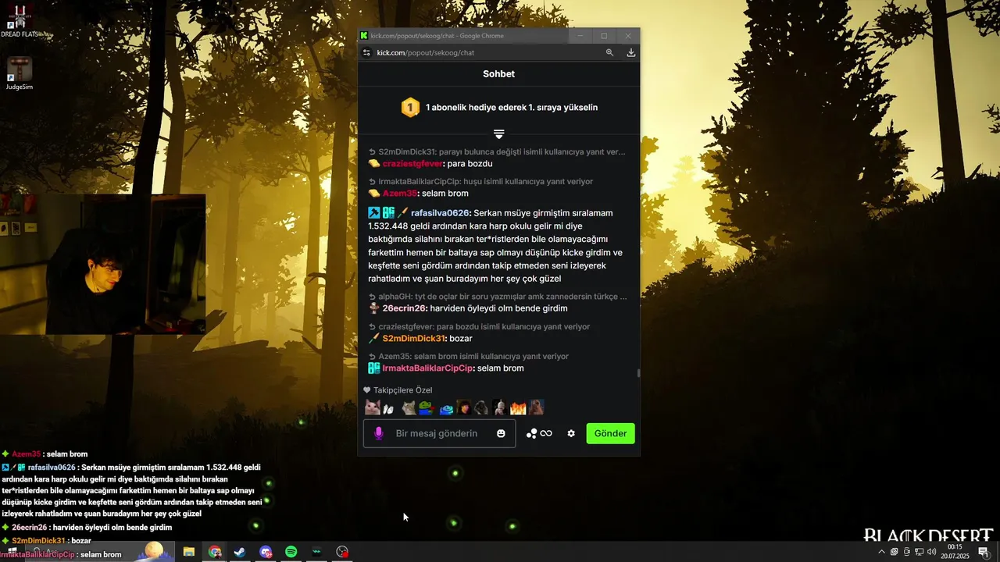Open IrmaktaBaliklarCipCip's profile in chat
The height and width of the screenshot is (562, 1000).
tap(427, 368)
